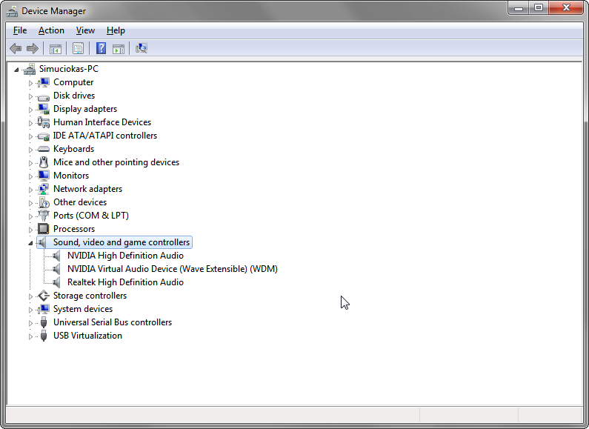Open the View menu

[x=85, y=30]
